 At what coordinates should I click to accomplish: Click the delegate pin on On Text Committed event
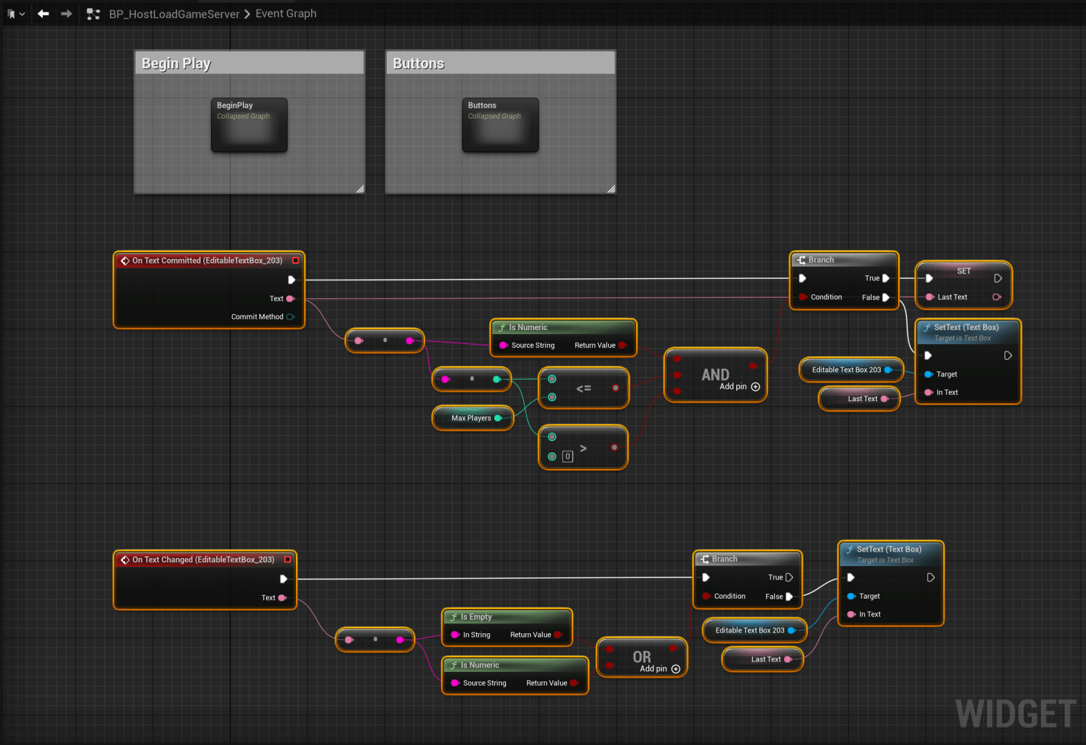click(296, 260)
